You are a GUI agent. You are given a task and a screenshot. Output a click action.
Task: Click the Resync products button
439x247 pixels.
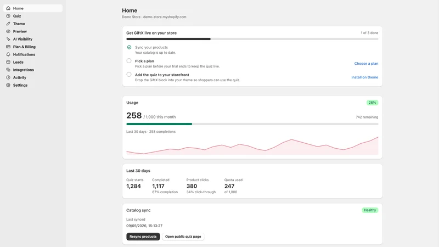click(x=143, y=237)
